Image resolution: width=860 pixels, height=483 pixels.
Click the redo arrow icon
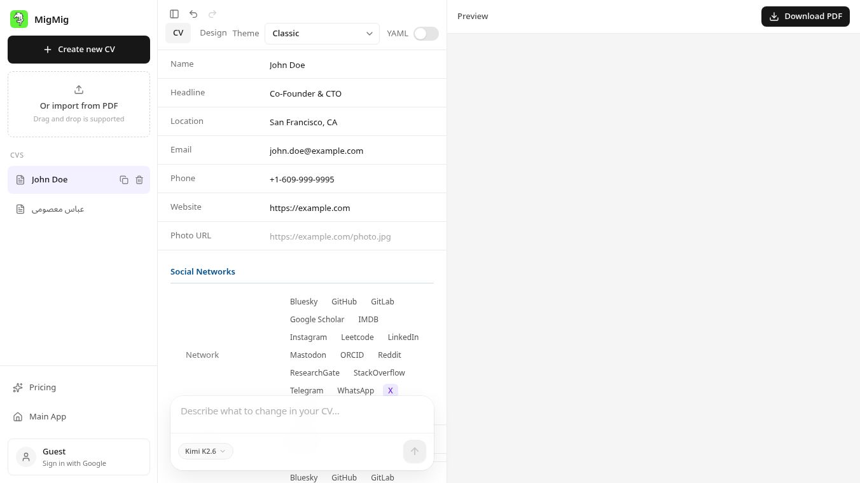pos(212,14)
